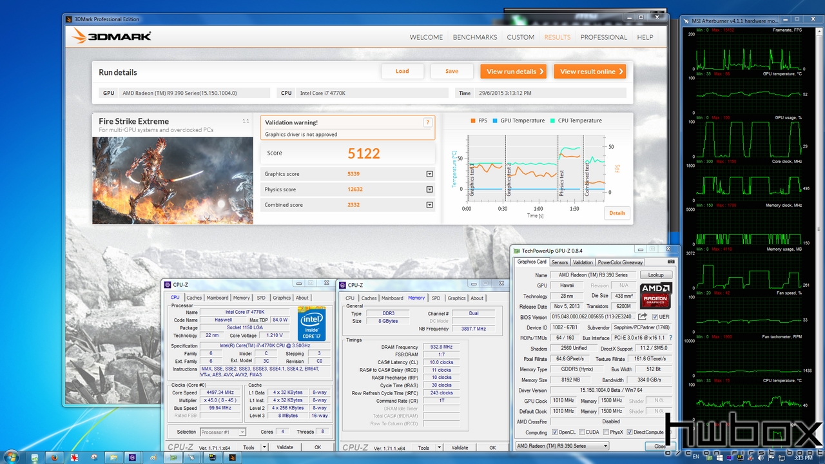Screen dimensions: 825x464
Task: Click the monitor taskbar icon next to Afterburner
Action: (211, 458)
